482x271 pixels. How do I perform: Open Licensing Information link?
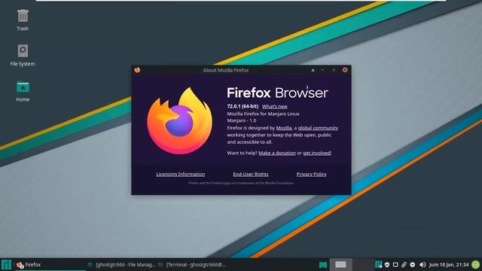(x=181, y=174)
